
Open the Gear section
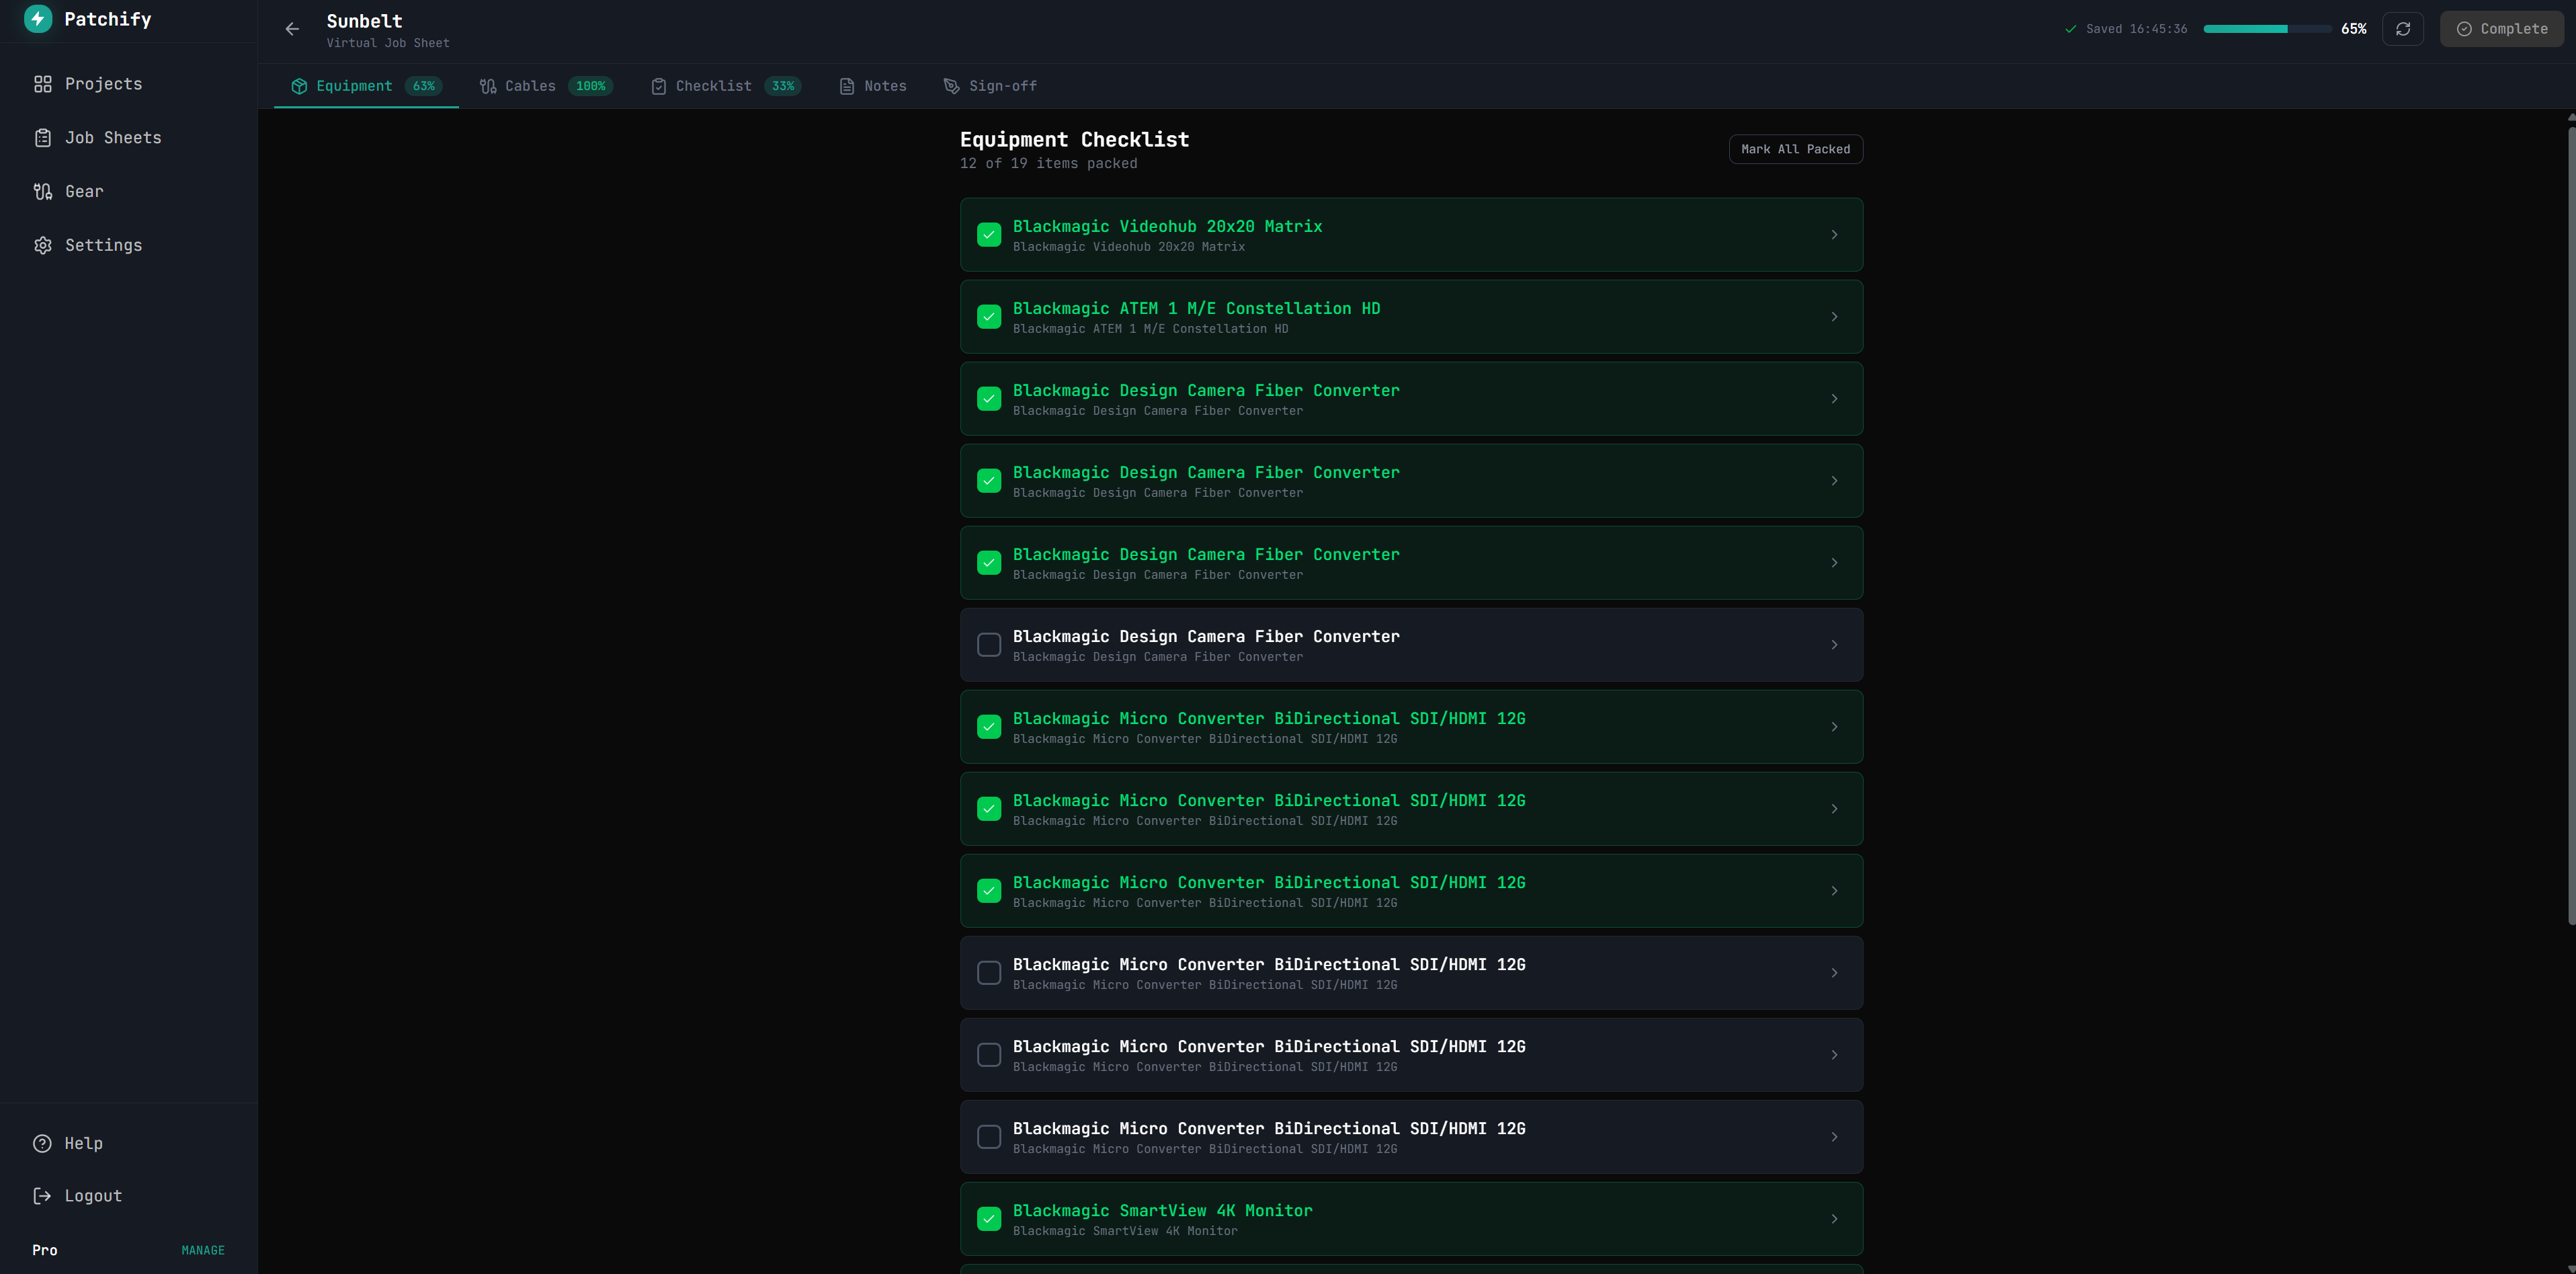84,191
